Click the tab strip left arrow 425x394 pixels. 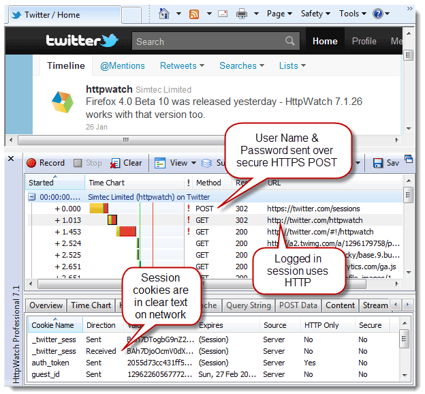click(x=396, y=305)
